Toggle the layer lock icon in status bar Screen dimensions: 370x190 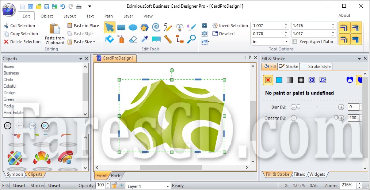114,186
